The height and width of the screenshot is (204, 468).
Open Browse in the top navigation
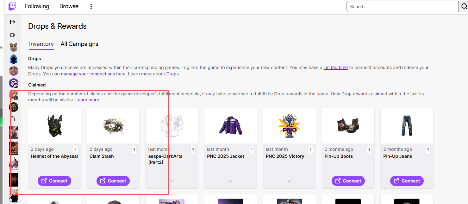pyautogui.click(x=69, y=6)
